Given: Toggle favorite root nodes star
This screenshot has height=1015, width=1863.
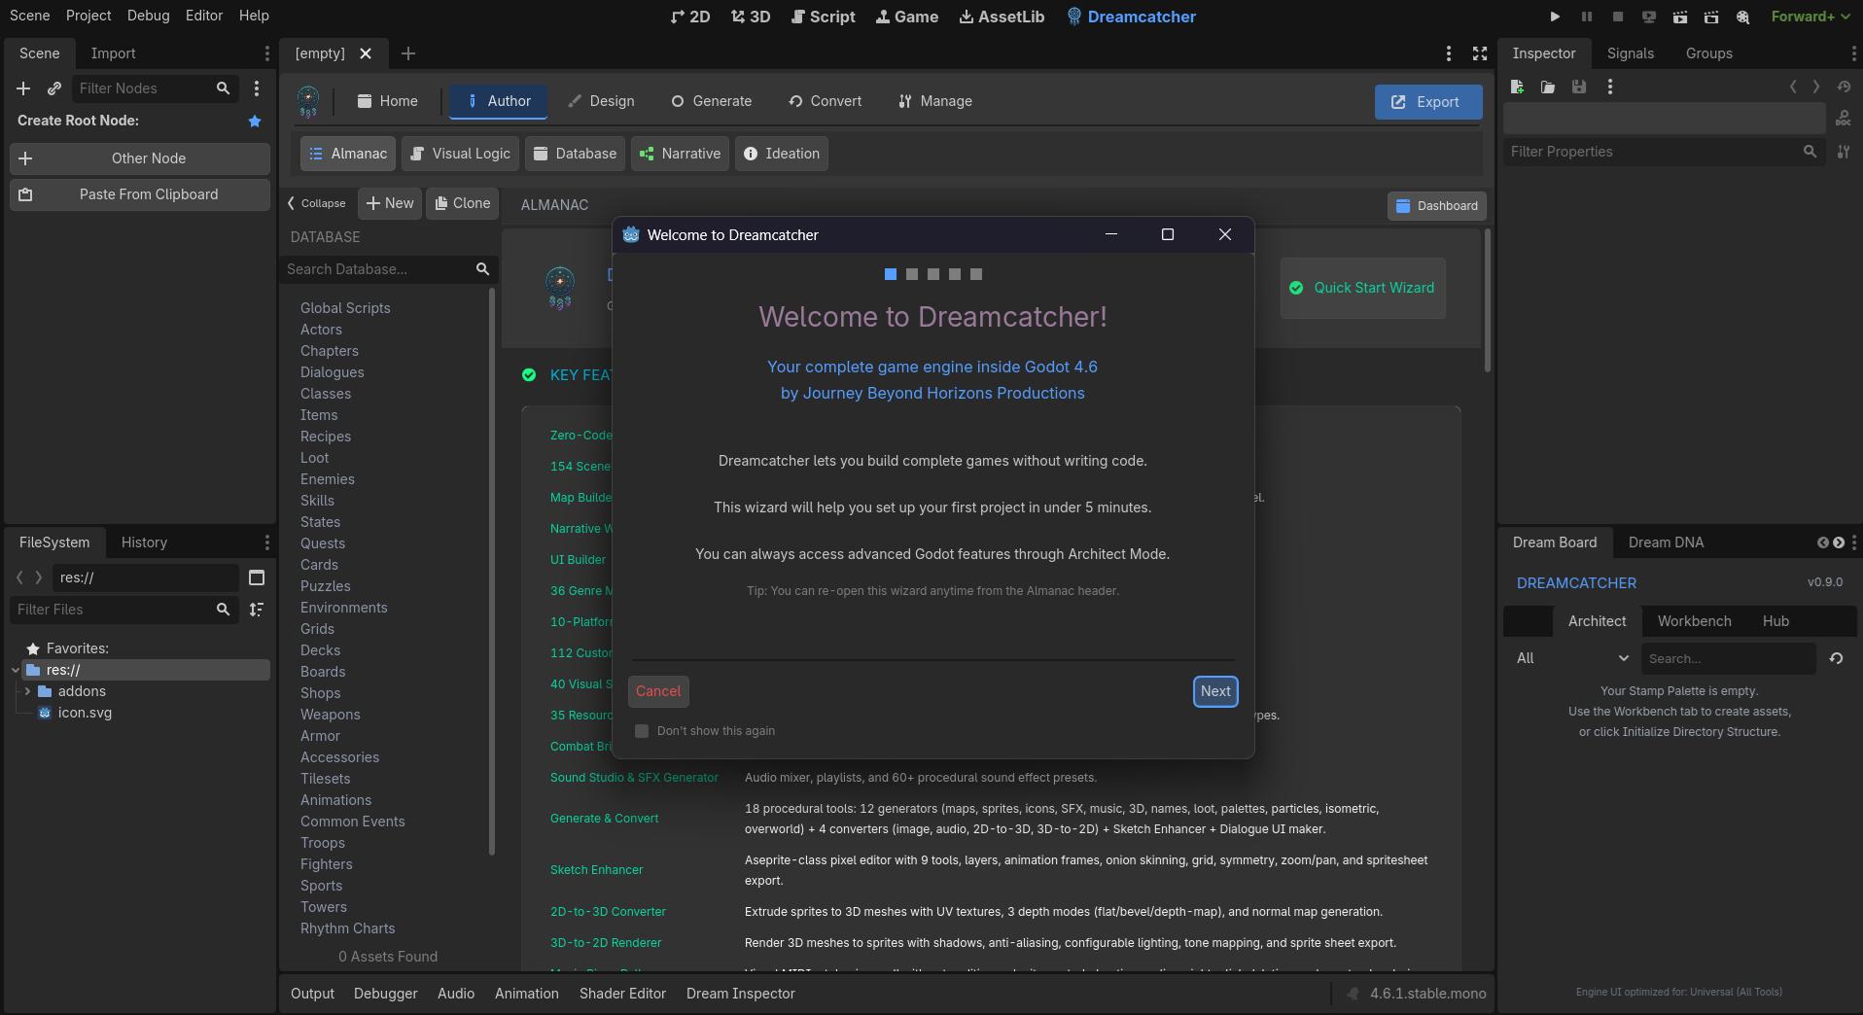Looking at the screenshot, I should pos(255,121).
